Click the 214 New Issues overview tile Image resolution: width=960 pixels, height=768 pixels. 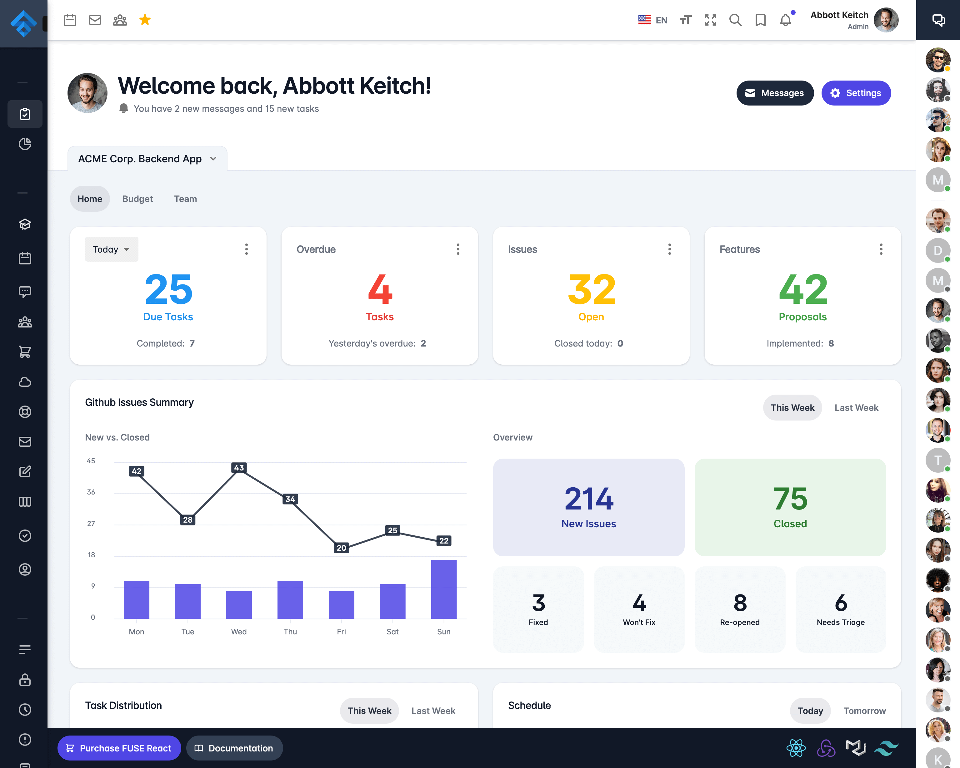point(589,507)
